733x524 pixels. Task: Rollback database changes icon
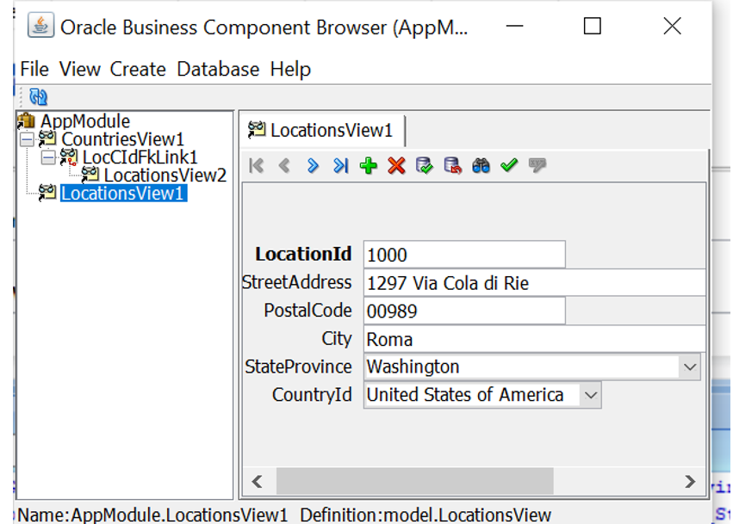[x=452, y=165]
